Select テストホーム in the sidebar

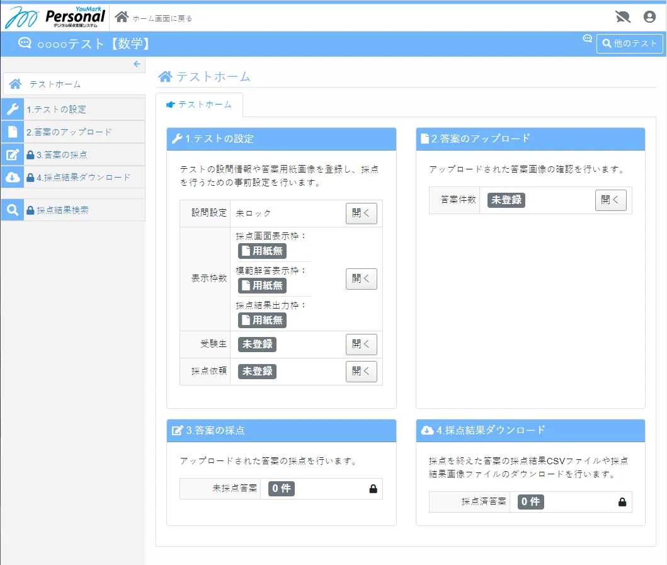(55, 84)
